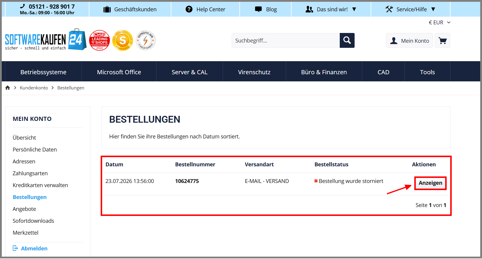Click the Bestellnummer column header
The height and width of the screenshot is (259, 482).
pyautogui.click(x=195, y=164)
